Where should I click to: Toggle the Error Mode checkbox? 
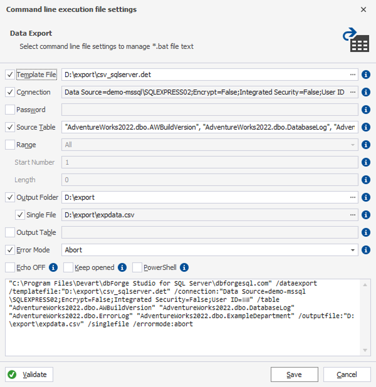[10, 250]
